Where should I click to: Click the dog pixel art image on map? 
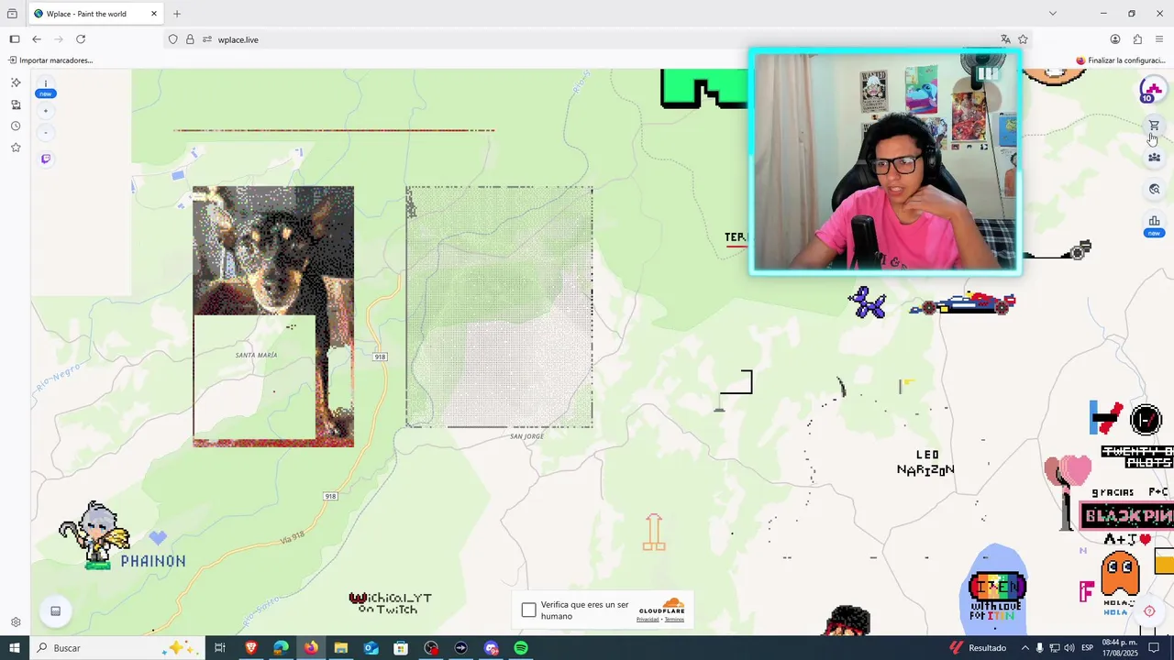[x=273, y=316]
